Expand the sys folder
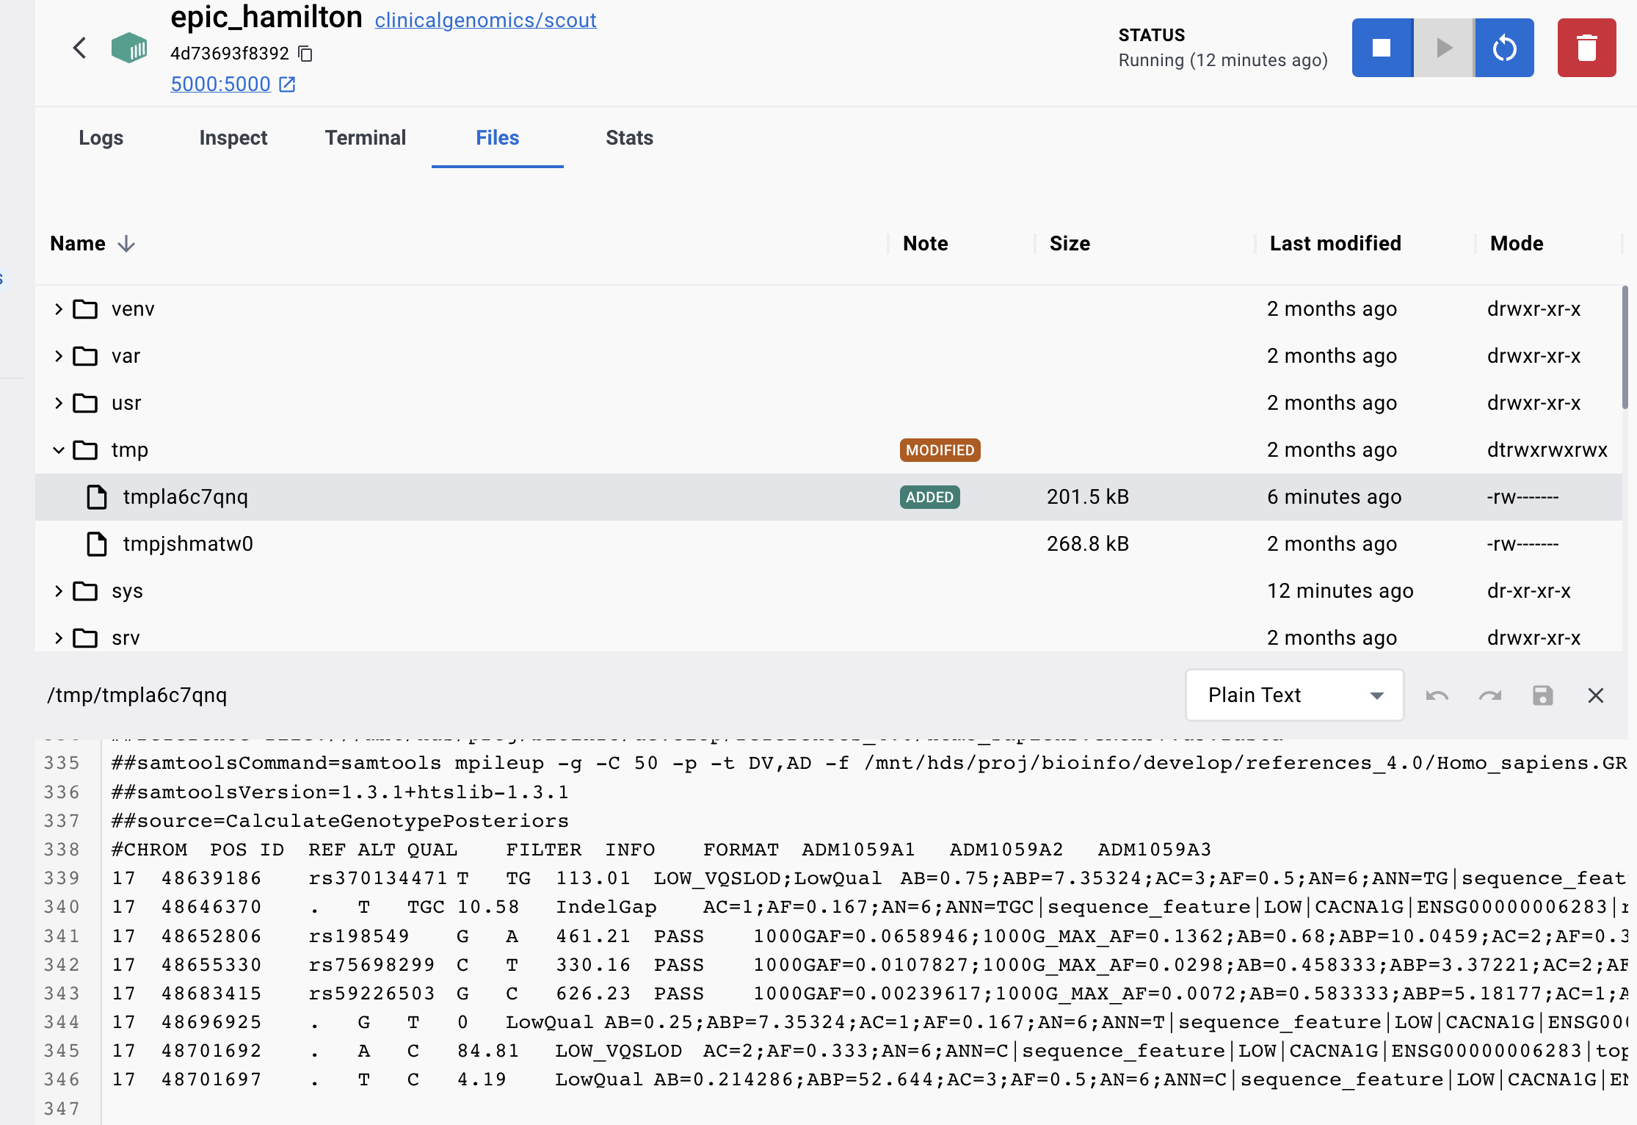 (x=59, y=590)
